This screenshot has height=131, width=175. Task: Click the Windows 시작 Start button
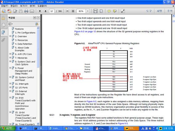(7, 129)
